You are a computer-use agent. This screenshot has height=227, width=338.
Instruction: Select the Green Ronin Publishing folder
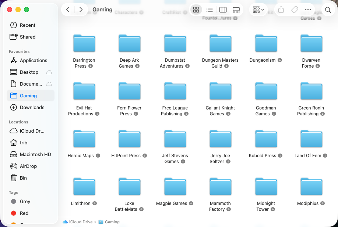pyautogui.click(x=311, y=91)
